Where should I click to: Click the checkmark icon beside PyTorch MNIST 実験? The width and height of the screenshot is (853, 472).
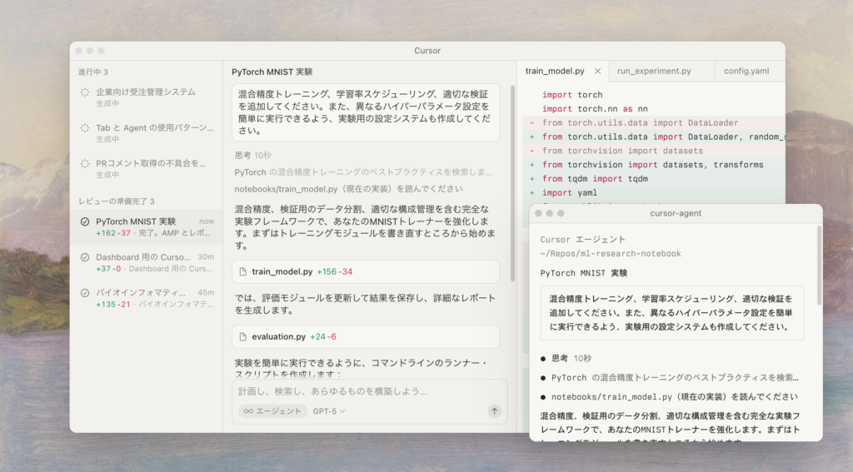84,221
